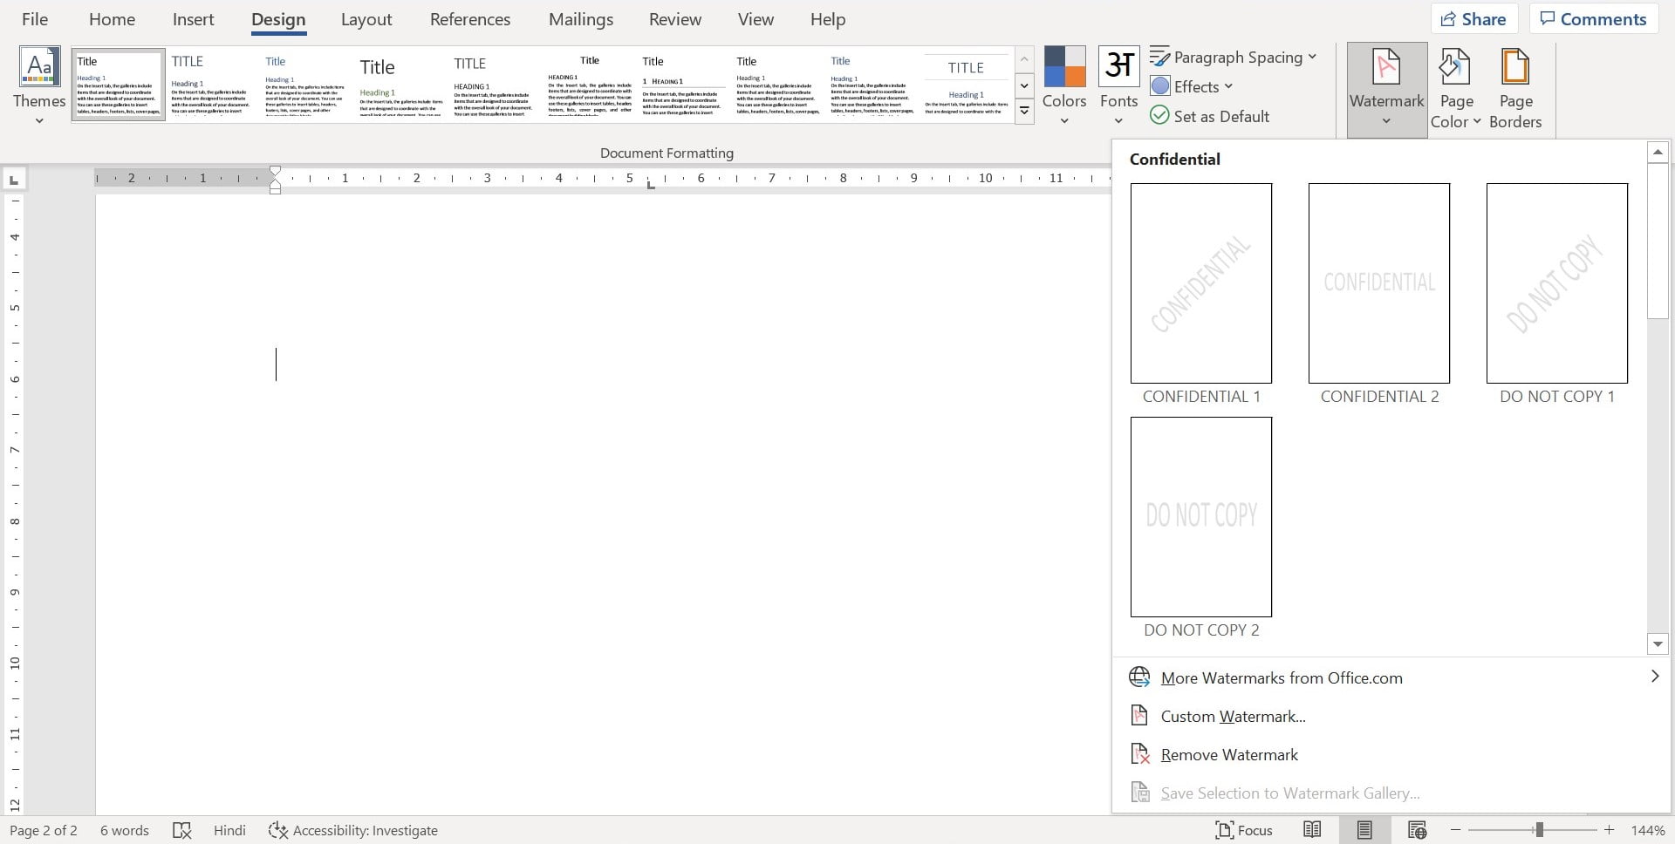The width and height of the screenshot is (1675, 844).
Task: Toggle Focus mode in the status bar
Action: tap(1242, 829)
